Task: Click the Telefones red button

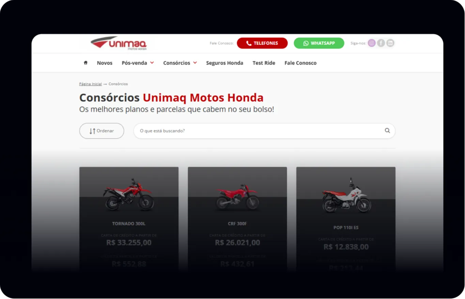Action: point(262,43)
